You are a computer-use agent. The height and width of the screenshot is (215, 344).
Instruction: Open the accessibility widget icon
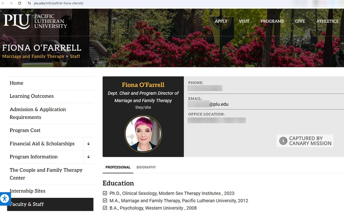coord(5,199)
